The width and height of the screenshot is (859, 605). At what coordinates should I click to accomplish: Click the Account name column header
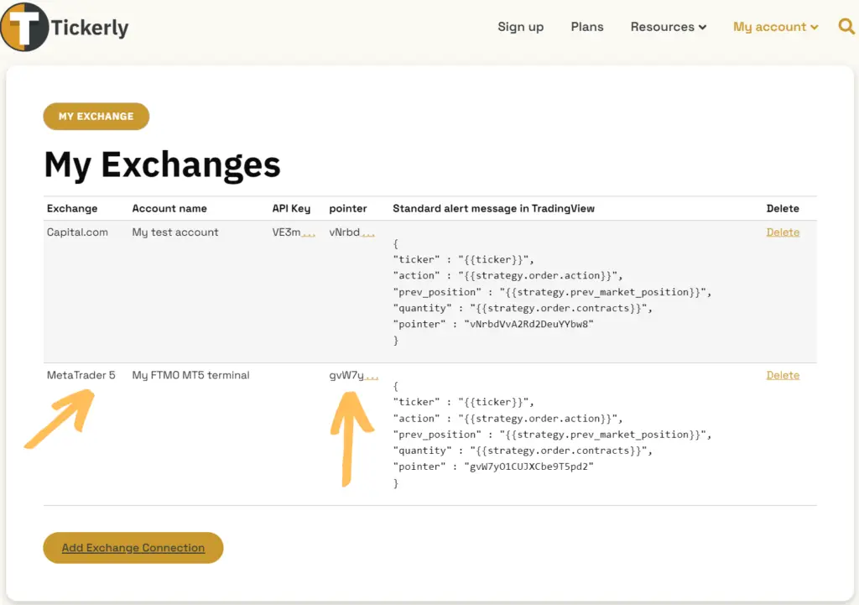[x=169, y=208]
